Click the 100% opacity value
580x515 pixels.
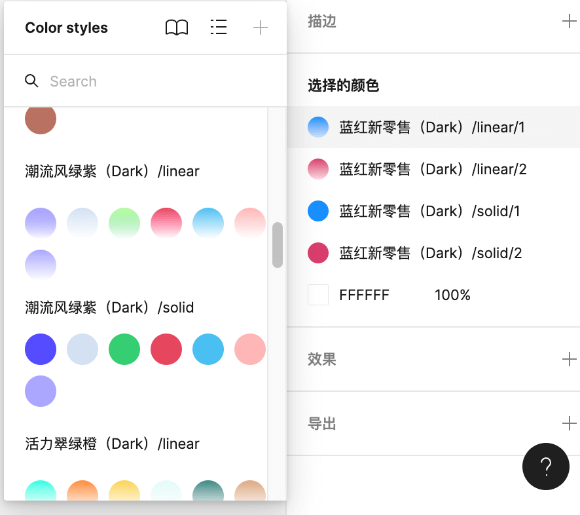click(x=452, y=295)
